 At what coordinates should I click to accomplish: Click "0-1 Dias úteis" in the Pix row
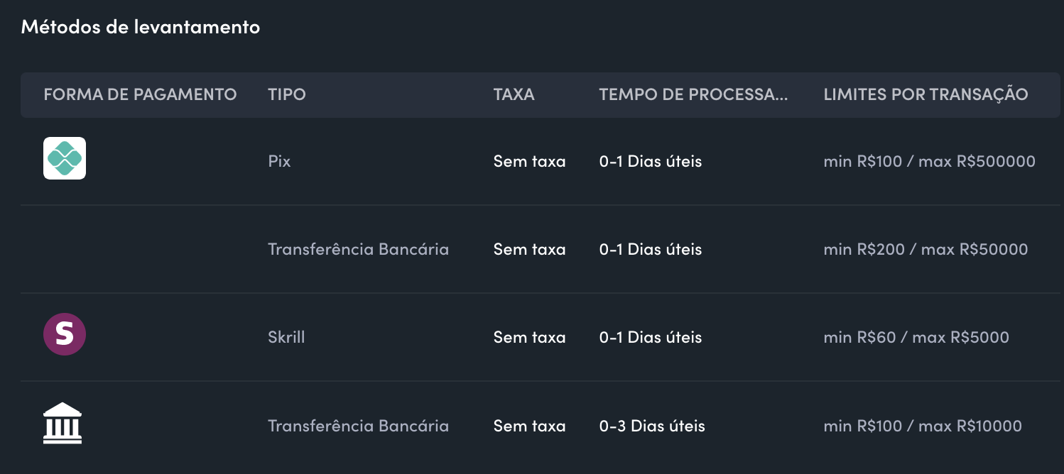tap(650, 161)
